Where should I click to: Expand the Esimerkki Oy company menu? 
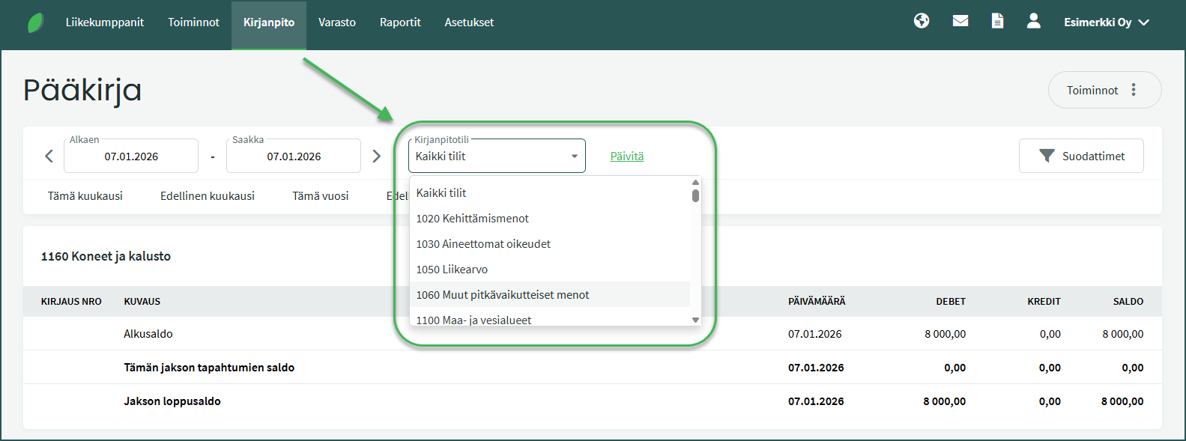click(x=1106, y=22)
